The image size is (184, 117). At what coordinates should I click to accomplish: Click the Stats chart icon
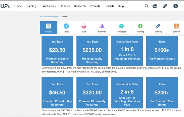point(84,26)
